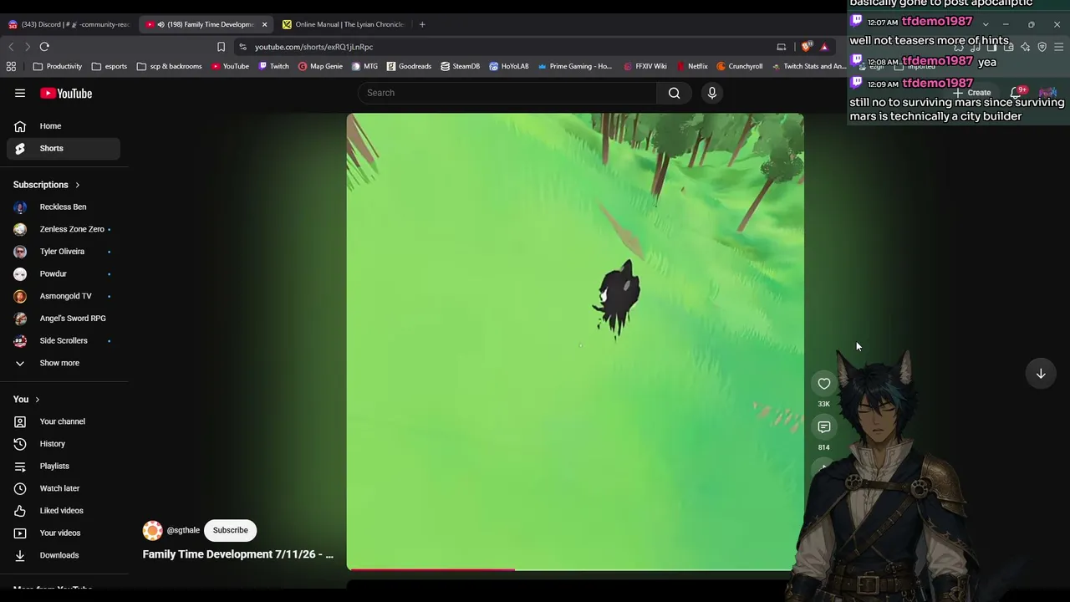Open Tyler Oliveira channel

point(64,252)
